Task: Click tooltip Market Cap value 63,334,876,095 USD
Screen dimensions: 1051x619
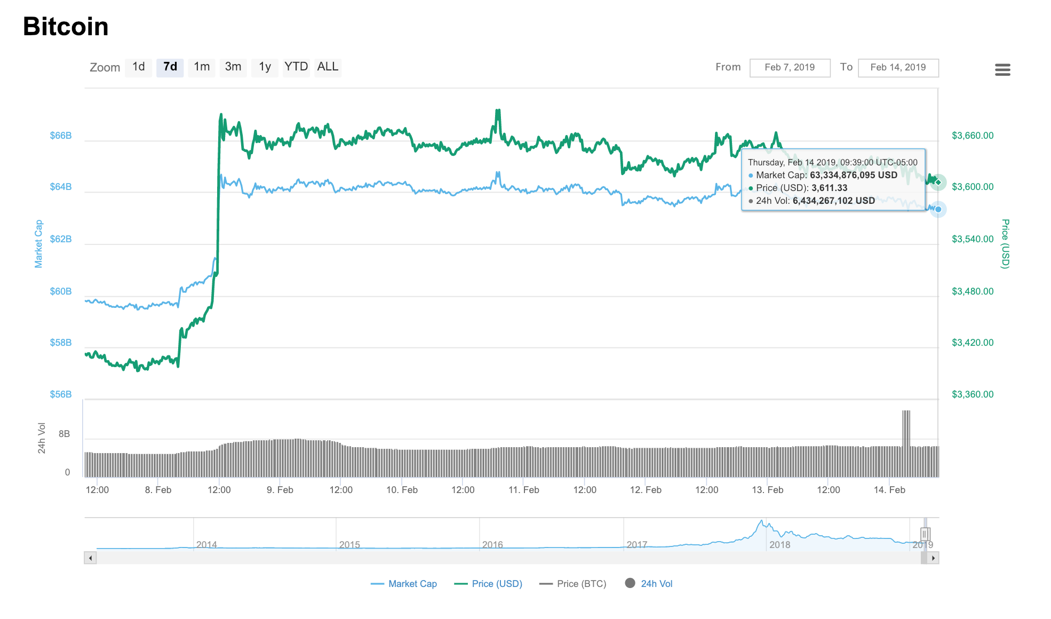Action: tap(854, 175)
